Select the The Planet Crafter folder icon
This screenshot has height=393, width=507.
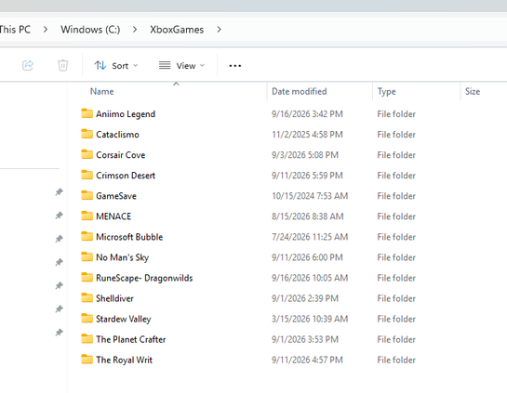pos(87,339)
